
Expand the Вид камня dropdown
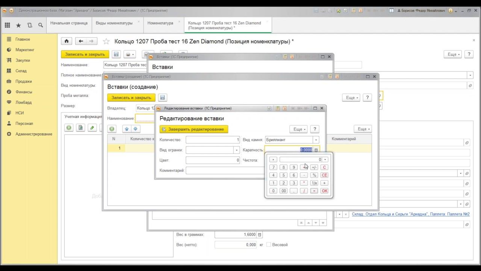pos(316,140)
